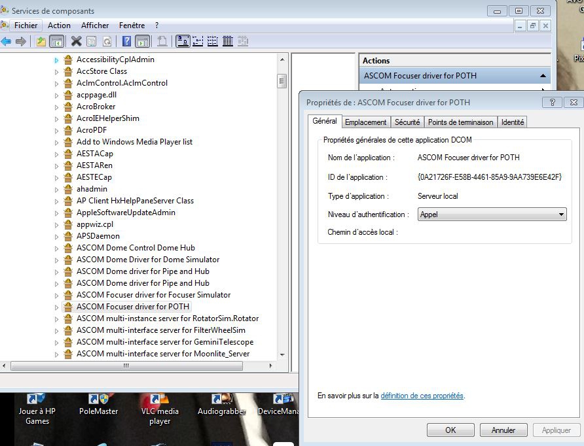Screen dimensions: 584x446
Task: Open the Niveau d'authentification dropdown
Action: click(x=492, y=214)
